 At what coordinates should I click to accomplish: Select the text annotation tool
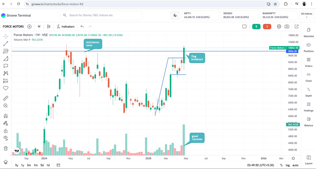tap(6, 66)
